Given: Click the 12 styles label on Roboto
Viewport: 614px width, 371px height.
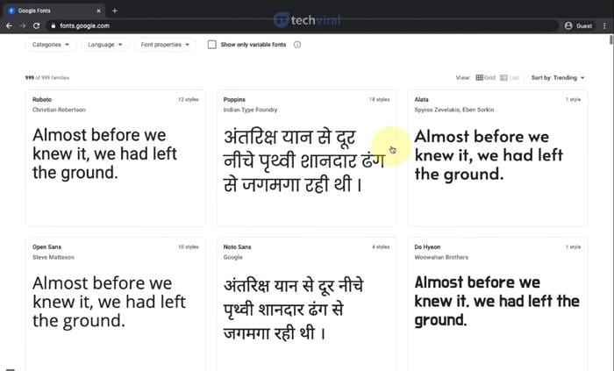Looking at the screenshot, I should [189, 99].
